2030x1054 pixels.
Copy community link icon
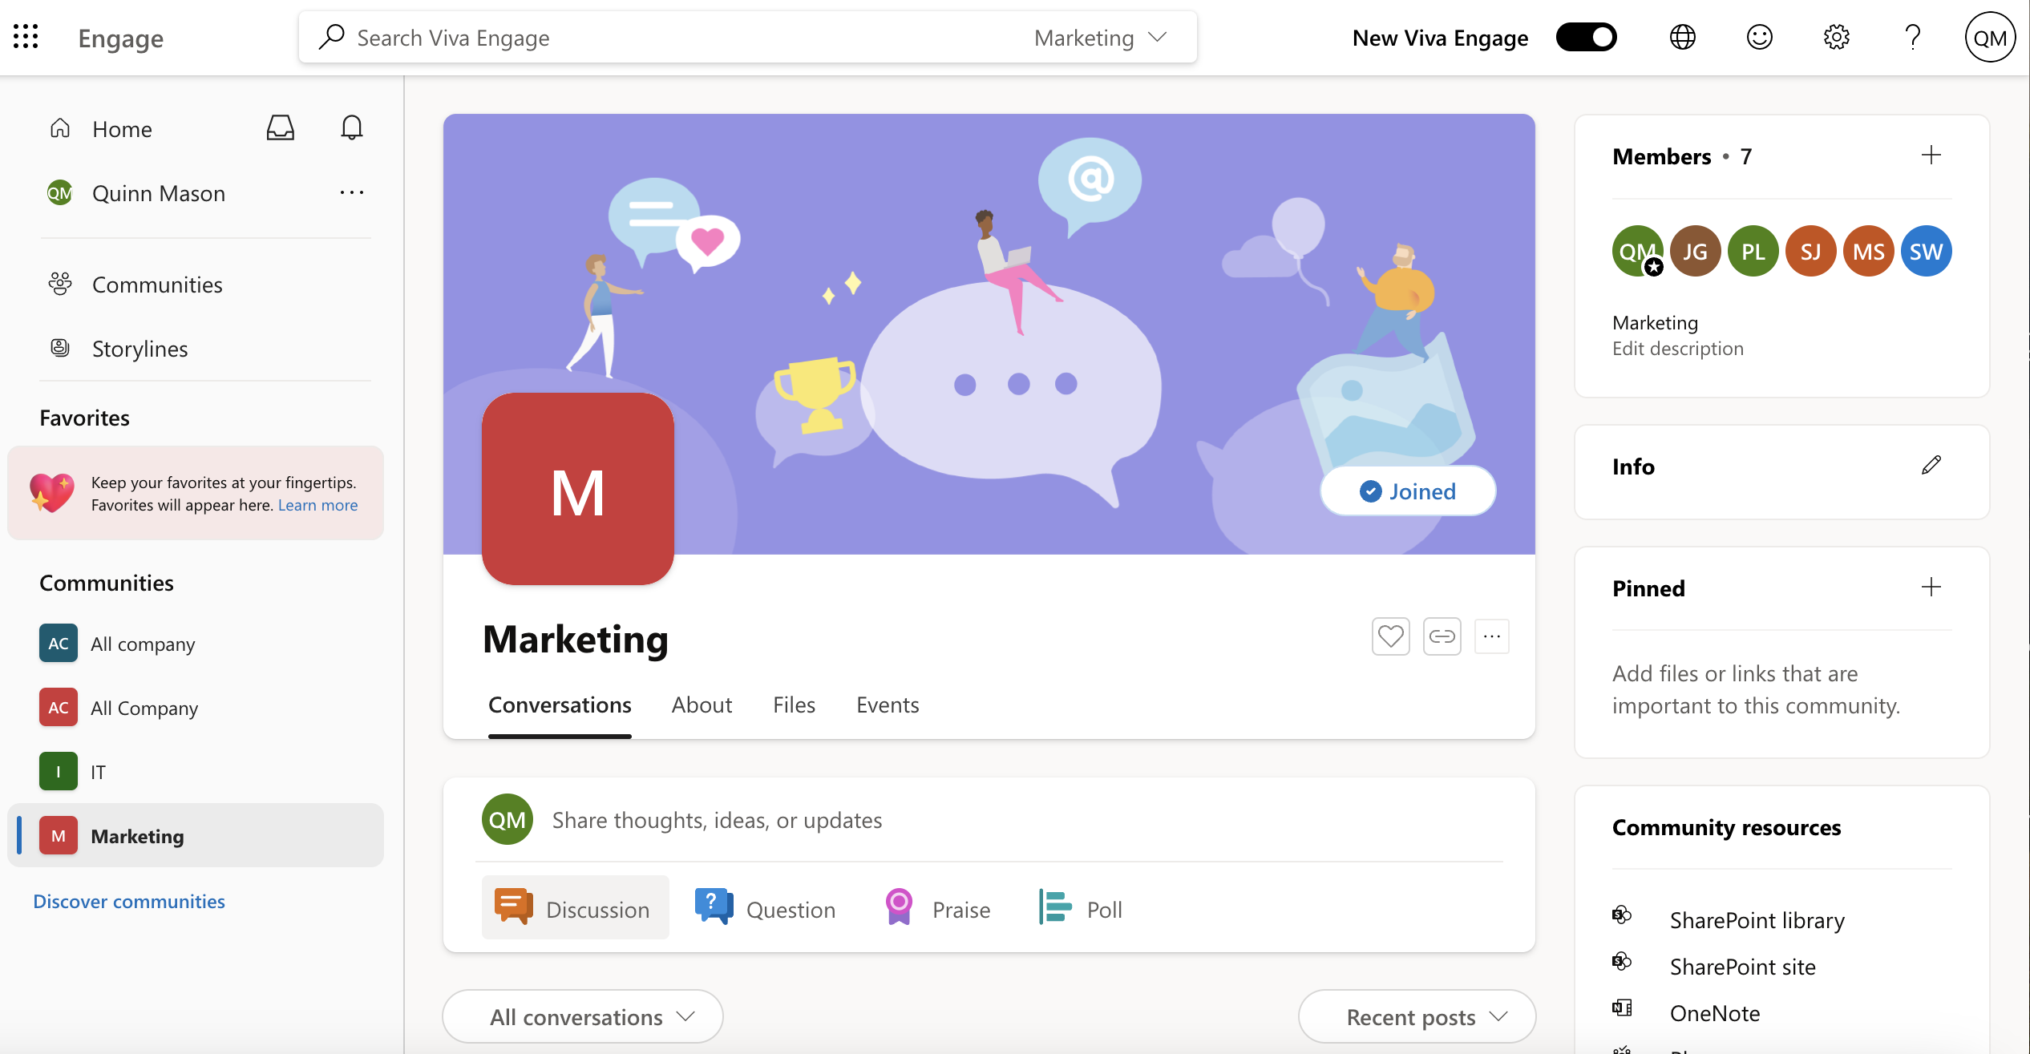[x=1442, y=636]
